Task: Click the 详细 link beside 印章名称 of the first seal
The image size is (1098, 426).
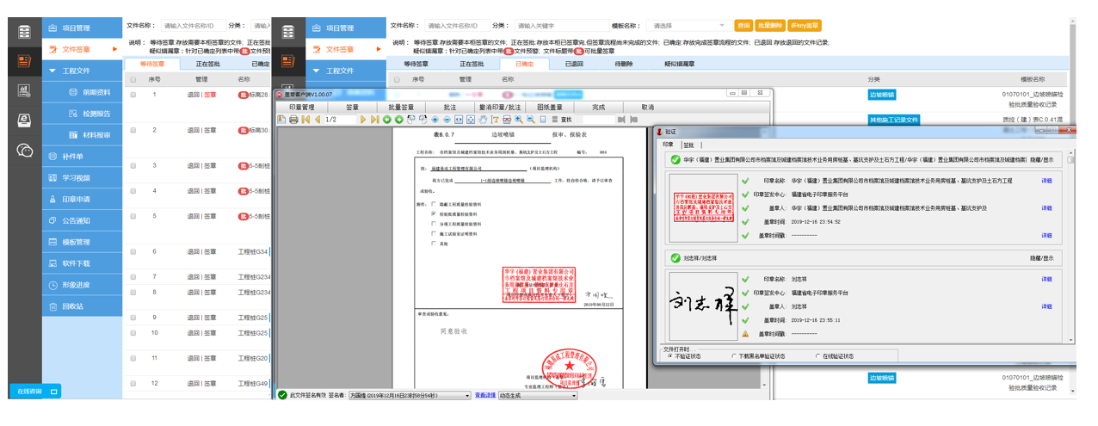Action: (1046, 182)
